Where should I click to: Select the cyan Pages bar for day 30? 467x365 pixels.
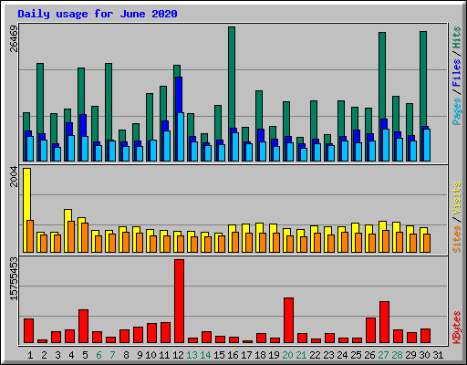pos(427,145)
